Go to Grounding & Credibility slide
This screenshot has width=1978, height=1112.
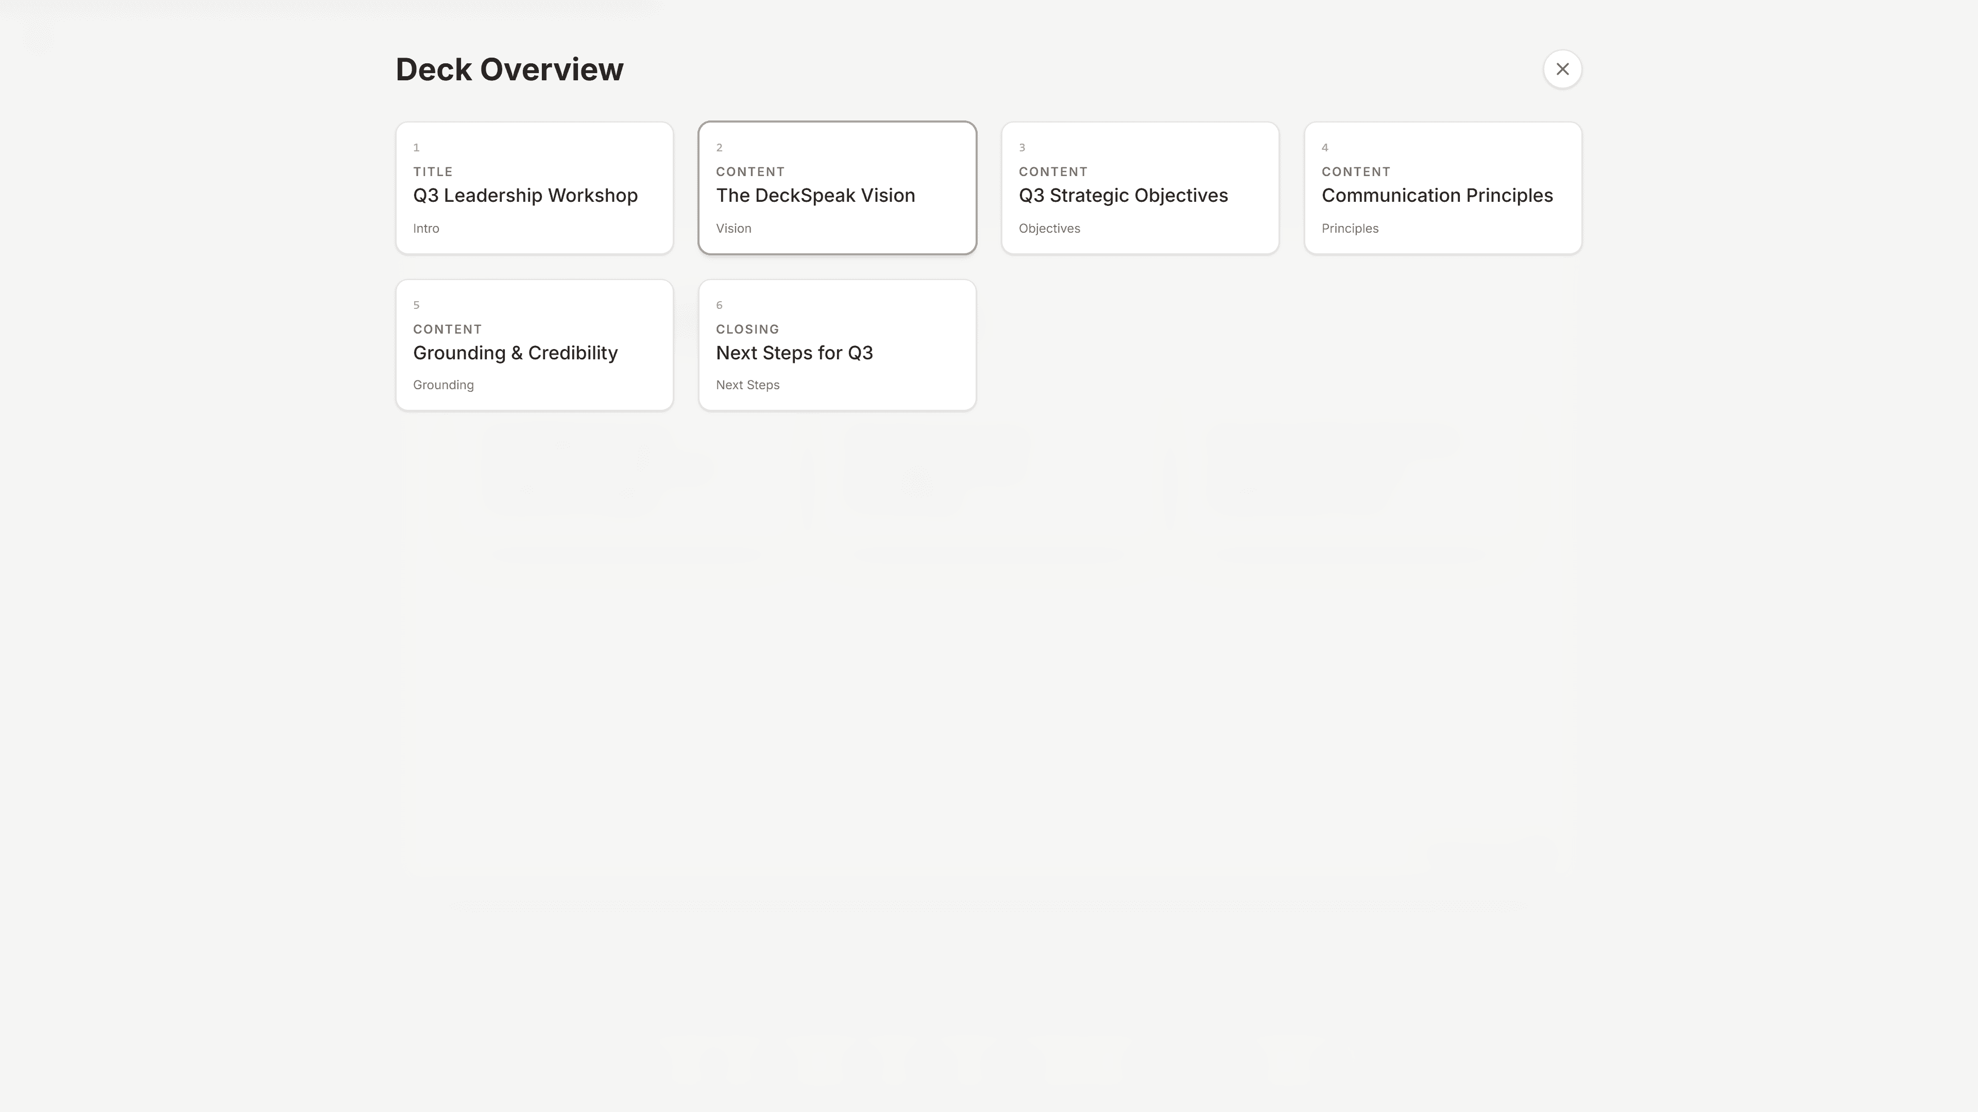coord(535,345)
